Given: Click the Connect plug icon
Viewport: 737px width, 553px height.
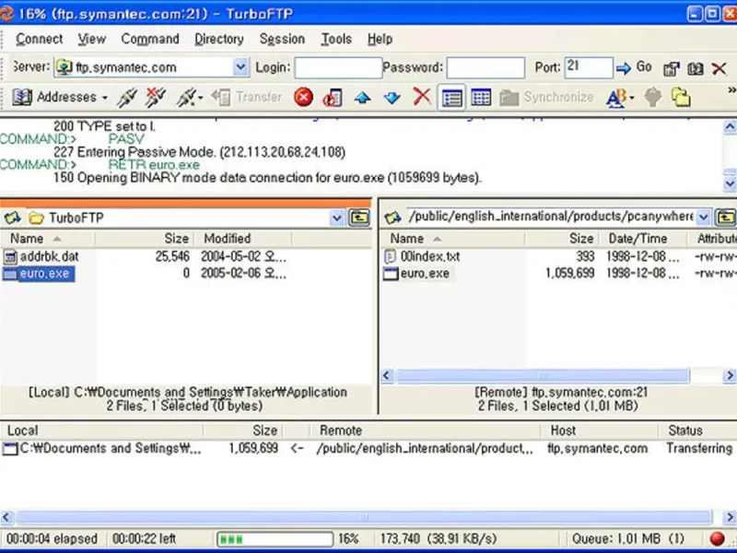Looking at the screenshot, I should pyautogui.click(x=127, y=98).
